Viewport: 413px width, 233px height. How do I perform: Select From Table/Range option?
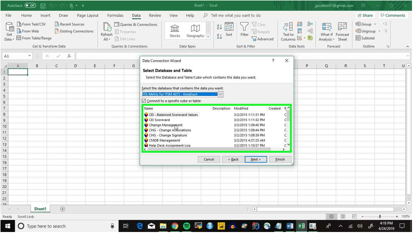pyautogui.click(x=34, y=38)
